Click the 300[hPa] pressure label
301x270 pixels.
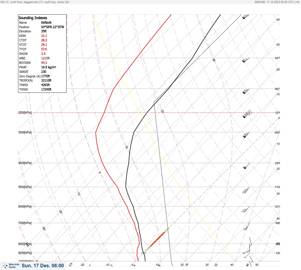pyautogui.click(x=25, y=132)
